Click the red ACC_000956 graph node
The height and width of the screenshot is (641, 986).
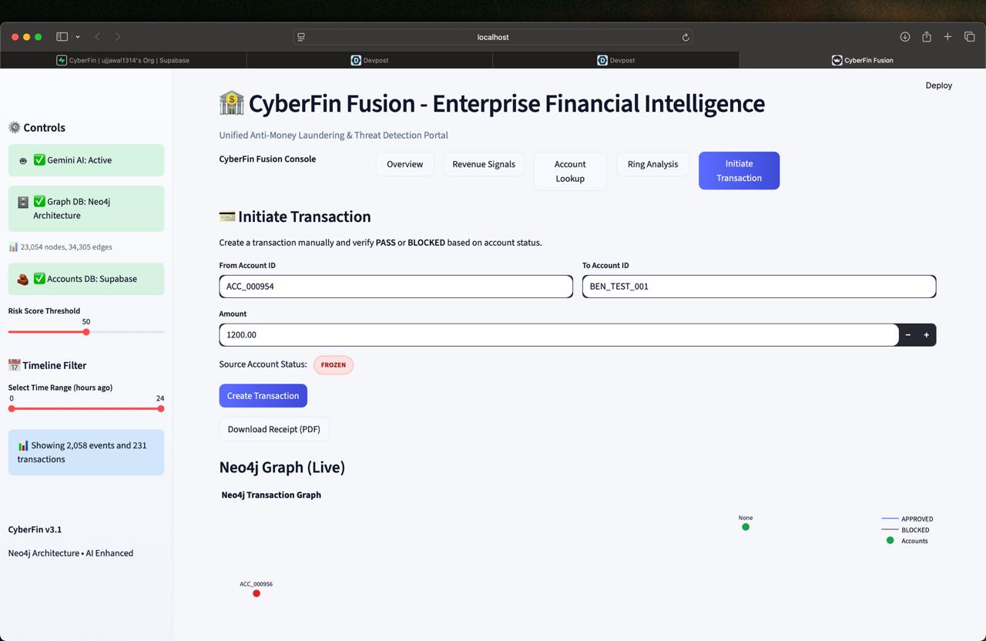[257, 593]
